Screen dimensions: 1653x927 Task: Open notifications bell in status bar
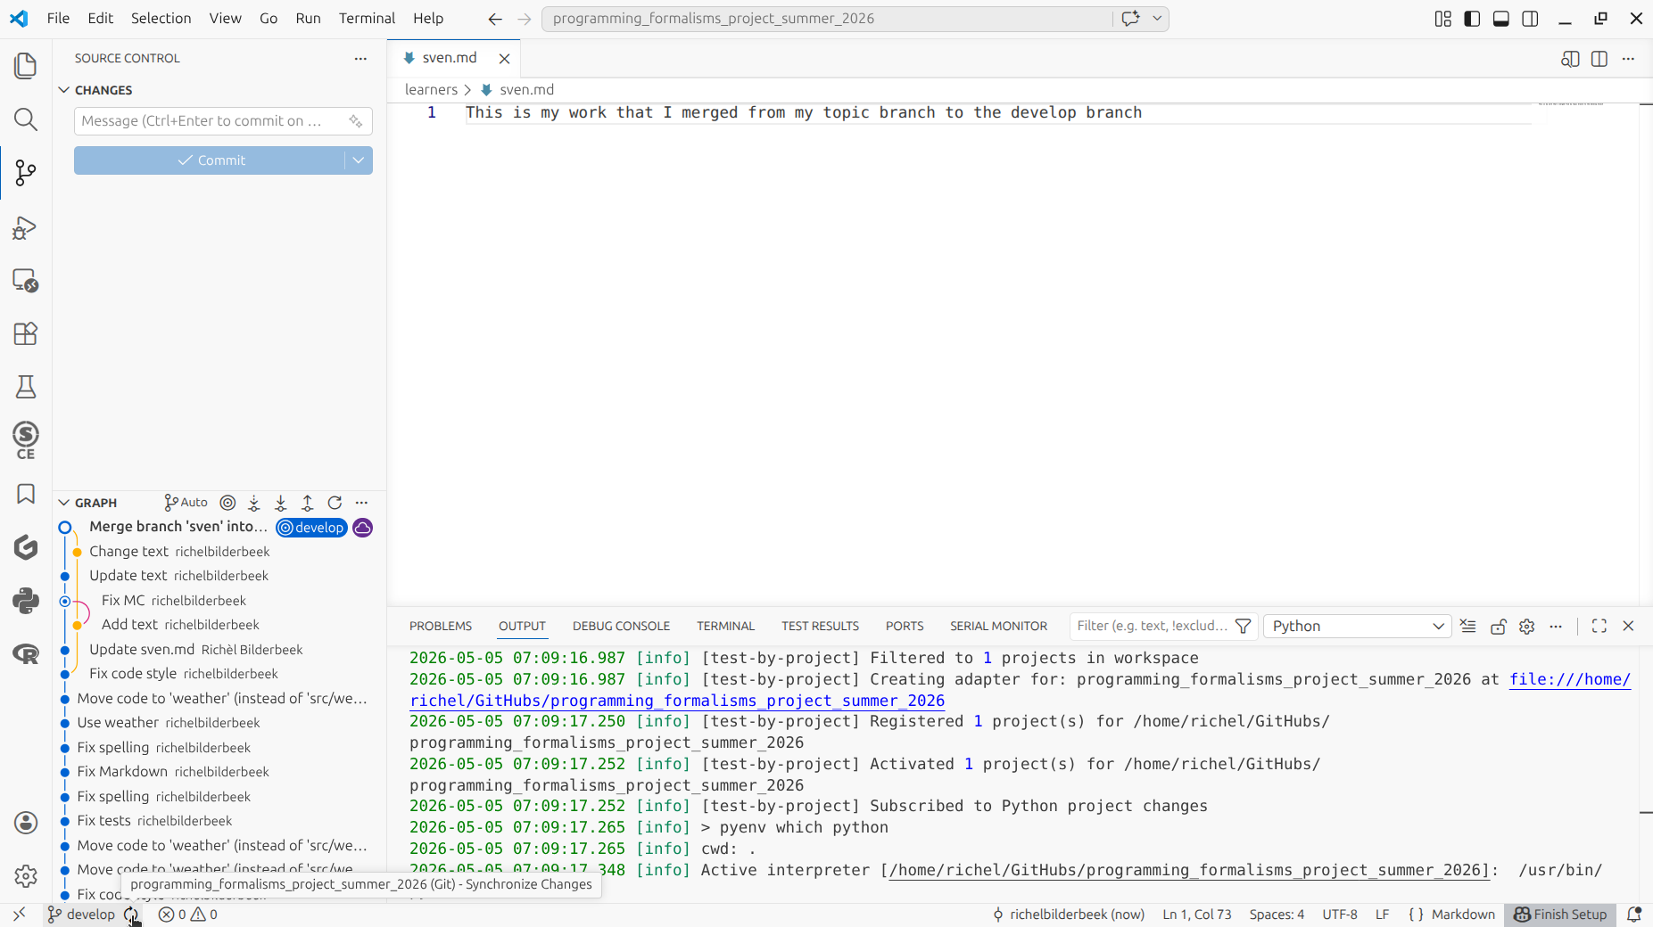pos(1634,915)
